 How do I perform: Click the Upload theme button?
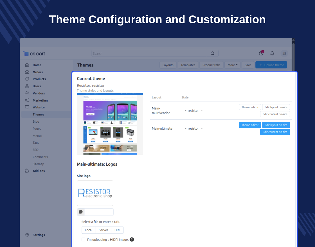pyautogui.click(x=271, y=65)
